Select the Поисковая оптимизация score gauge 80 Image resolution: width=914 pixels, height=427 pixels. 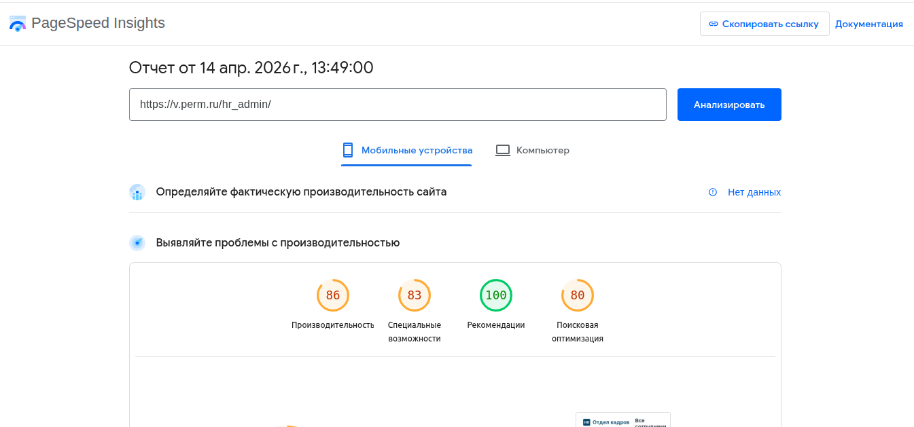(578, 295)
